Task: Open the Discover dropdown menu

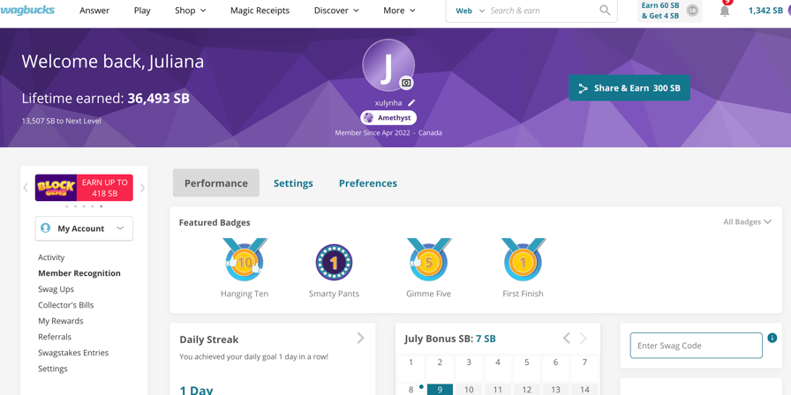Action: (x=336, y=11)
